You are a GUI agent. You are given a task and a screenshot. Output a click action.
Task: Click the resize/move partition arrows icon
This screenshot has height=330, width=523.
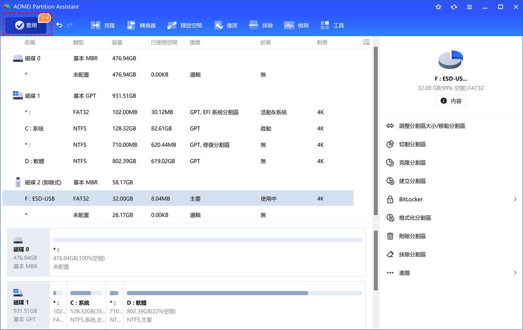tap(390, 126)
